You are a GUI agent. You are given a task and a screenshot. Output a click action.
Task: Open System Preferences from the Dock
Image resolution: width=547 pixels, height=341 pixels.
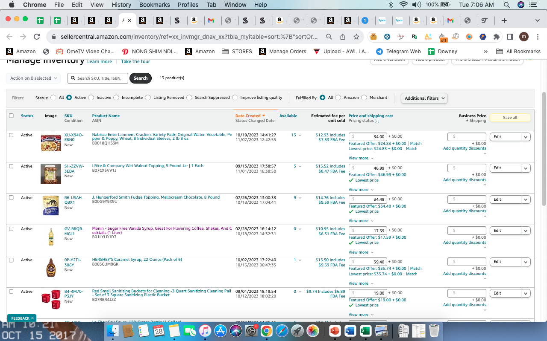point(251,330)
